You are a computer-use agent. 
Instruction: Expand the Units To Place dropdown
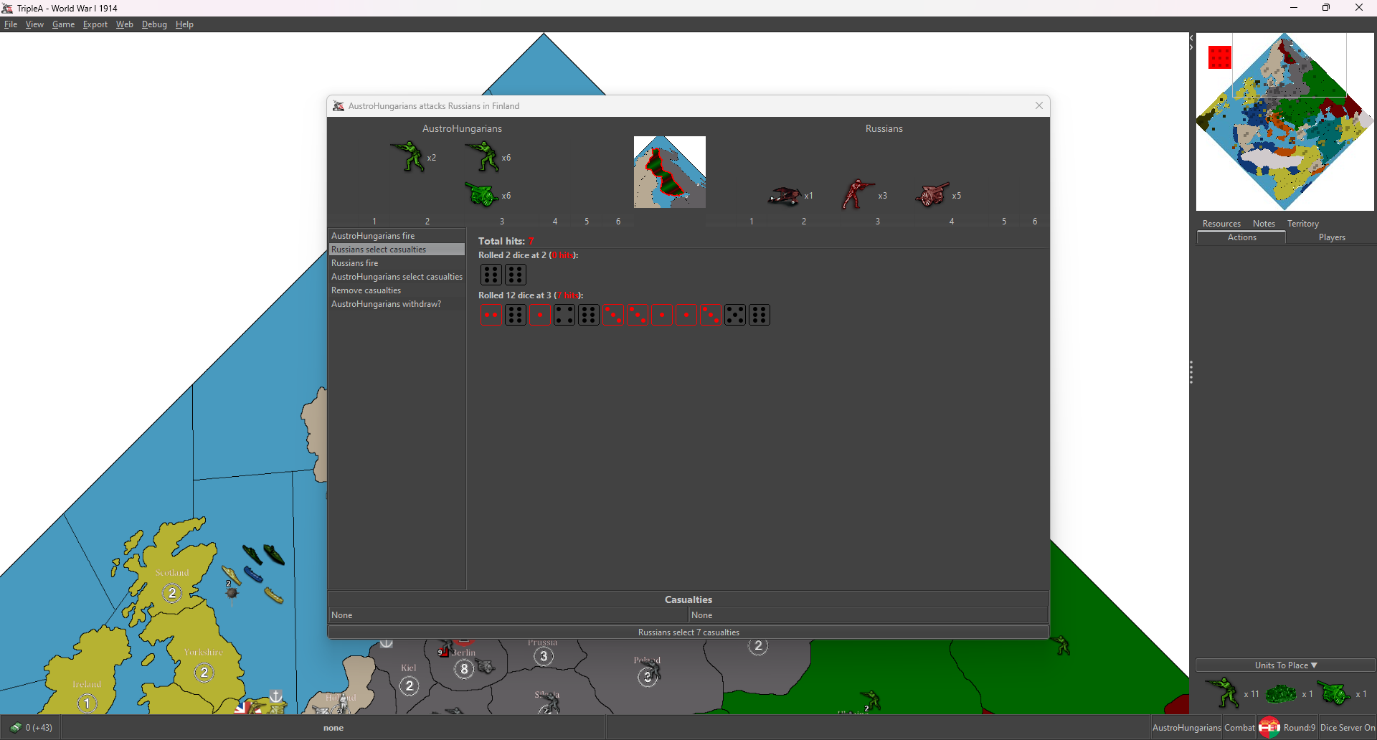(x=1285, y=665)
